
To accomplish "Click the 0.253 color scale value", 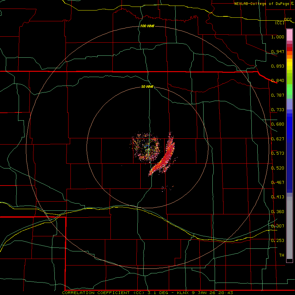I will 278,241.
